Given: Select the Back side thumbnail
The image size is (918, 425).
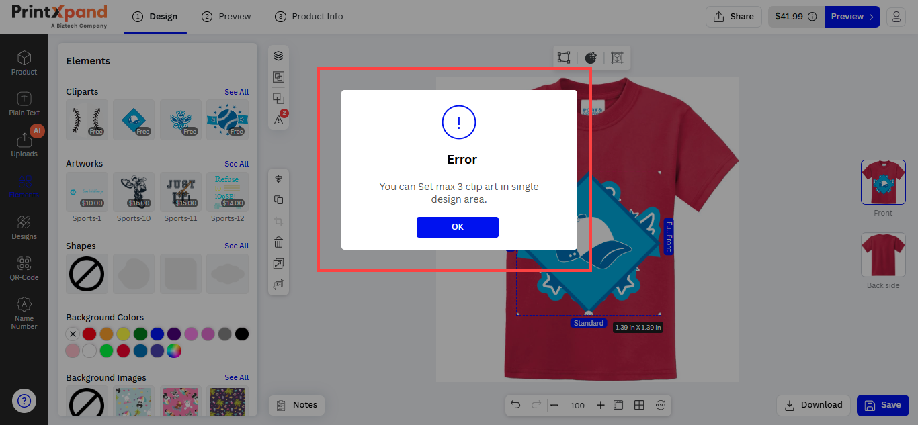Looking at the screenshot, I should point(883,255).
